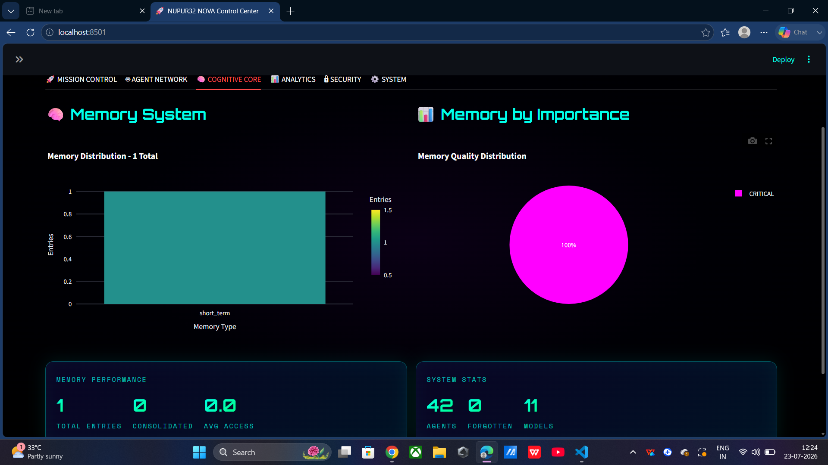
Task: Open the browser profile menu
Action: click(744, 32)
